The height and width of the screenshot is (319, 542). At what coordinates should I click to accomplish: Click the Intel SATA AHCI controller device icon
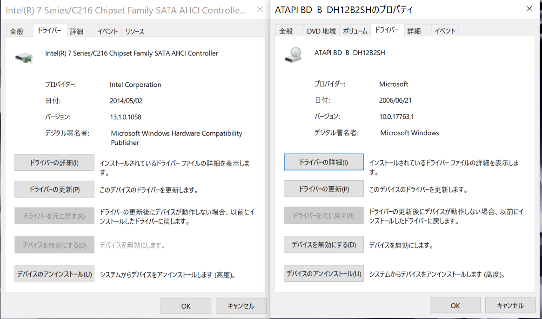pyautogui.click(x=24, y=58)
